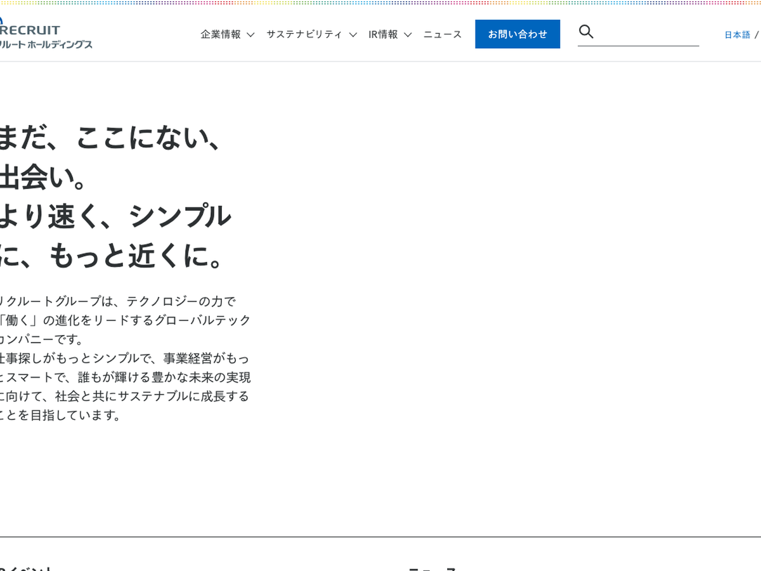761x571 pixels.
Task: Click the rainbow dotted strip at the page top
Action: tap(380, 3)
